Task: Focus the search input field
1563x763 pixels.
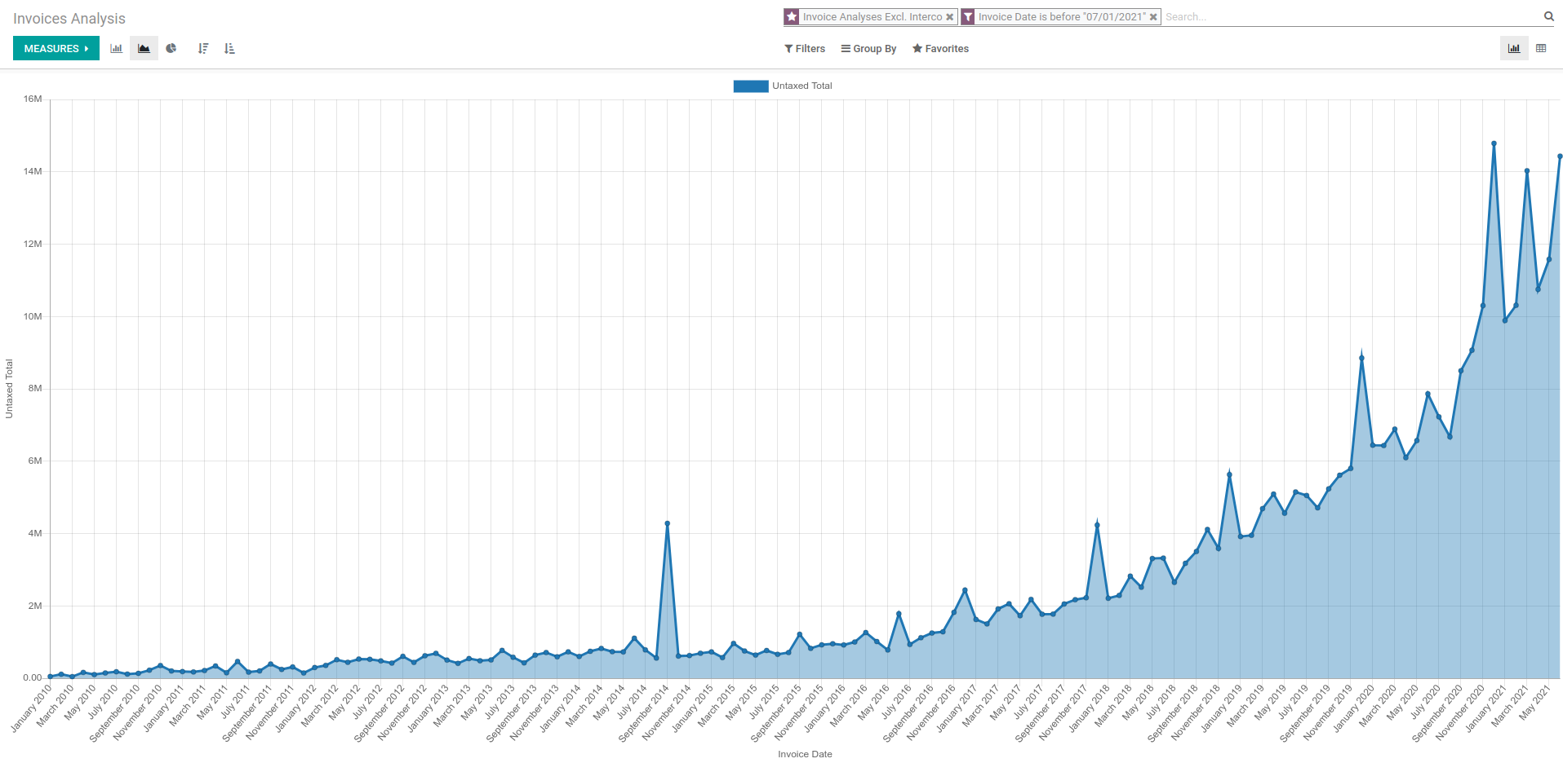Action: pyautogui.click(x=1347, y=17)
